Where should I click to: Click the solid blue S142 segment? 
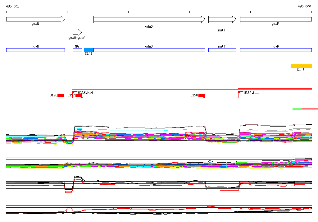coord(89,50)
